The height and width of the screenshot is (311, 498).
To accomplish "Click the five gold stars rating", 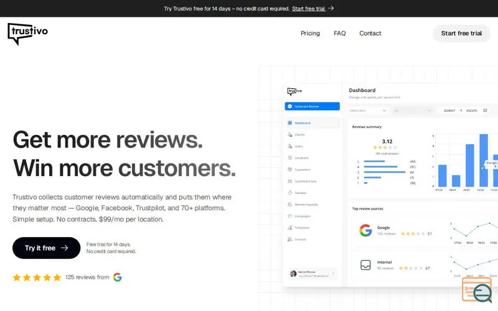I will click(x=37, y=277).
